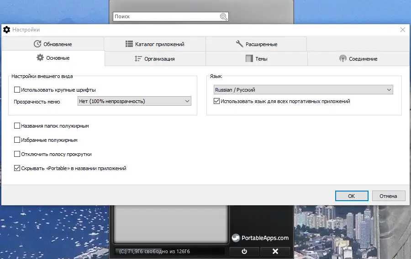Uncheck Использовать язык для всех портативных приложений
The height and width of the screenshot is (259, 411).
[217, 101]
